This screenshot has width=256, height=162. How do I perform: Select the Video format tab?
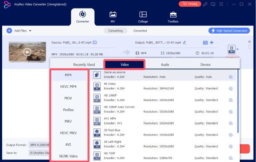click(125, 65)
